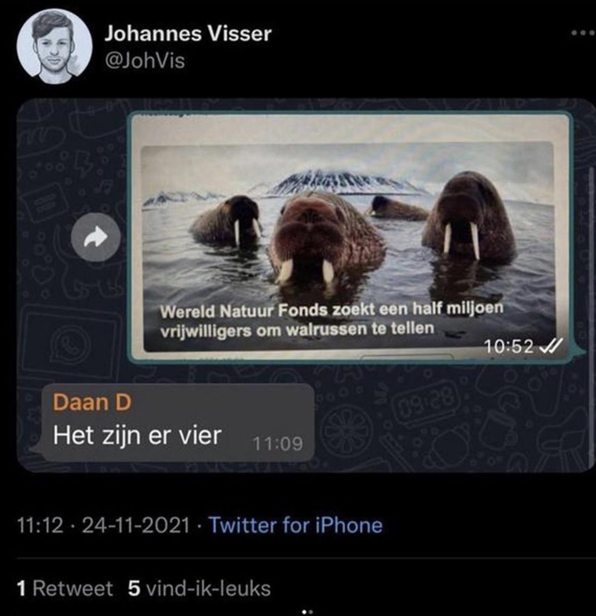
Task: Click the 10:52 message time stamp
Action: [510, 346]
